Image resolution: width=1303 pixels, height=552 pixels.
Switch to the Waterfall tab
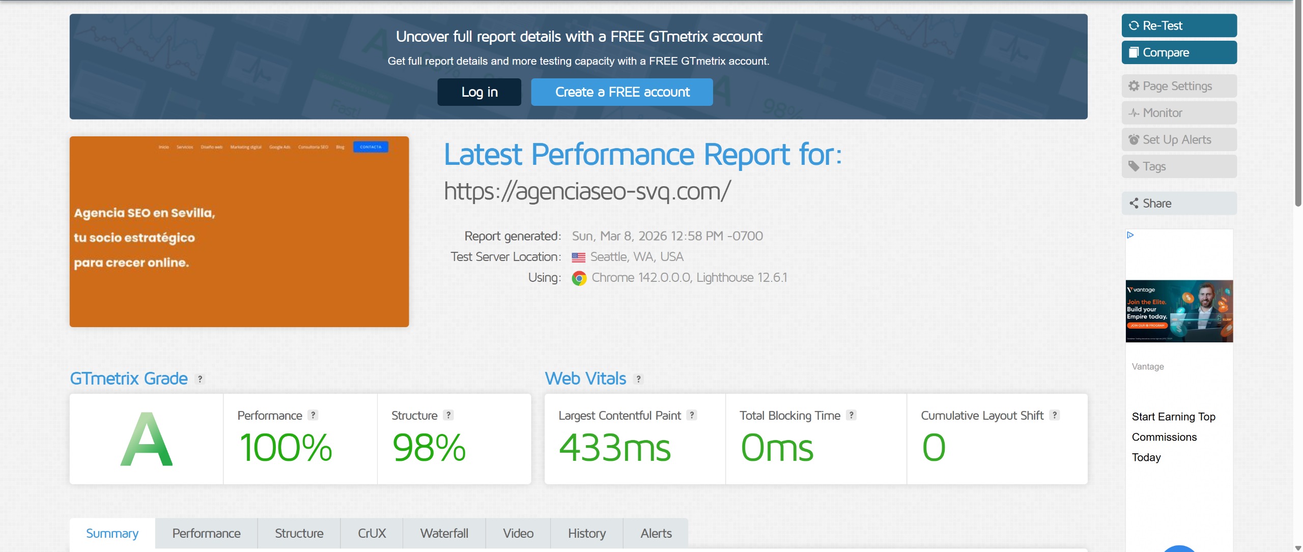(444, 533)
